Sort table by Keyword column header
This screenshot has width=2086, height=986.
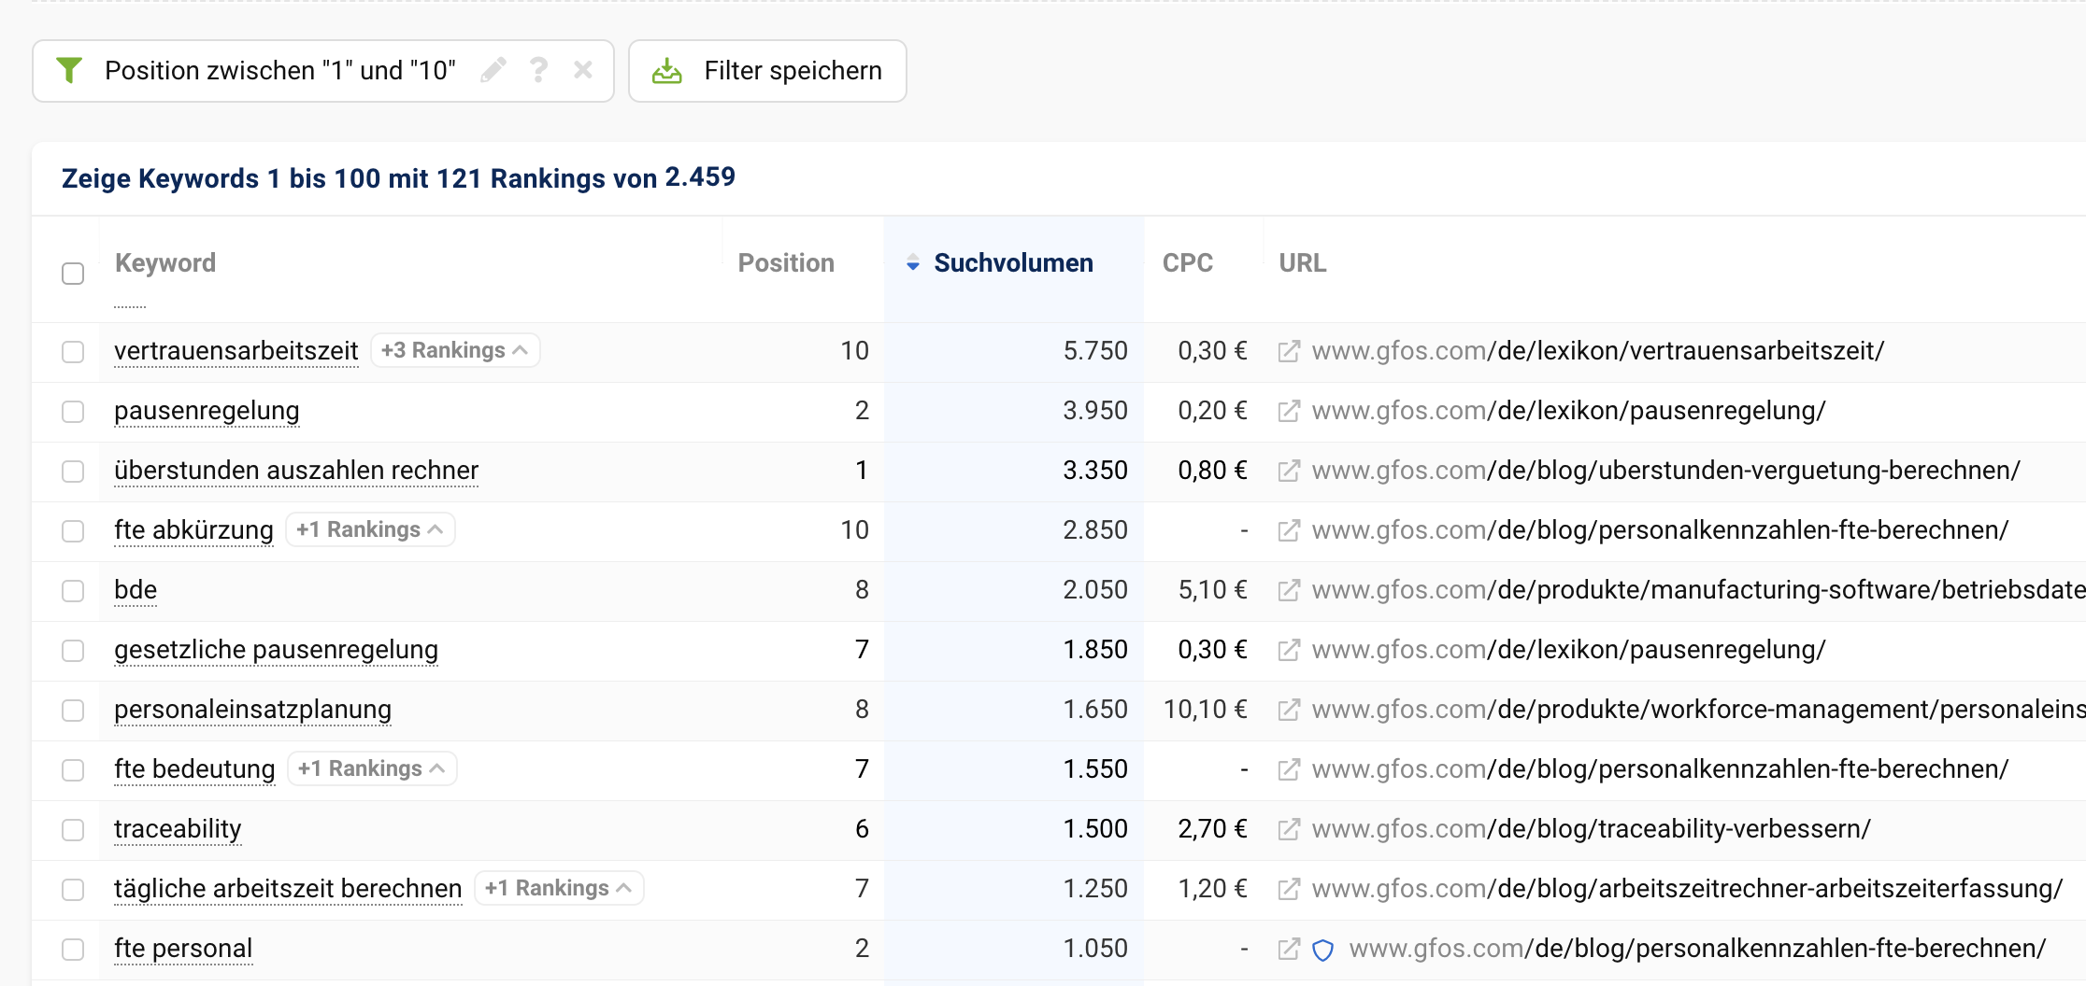(x=165, y=263)
